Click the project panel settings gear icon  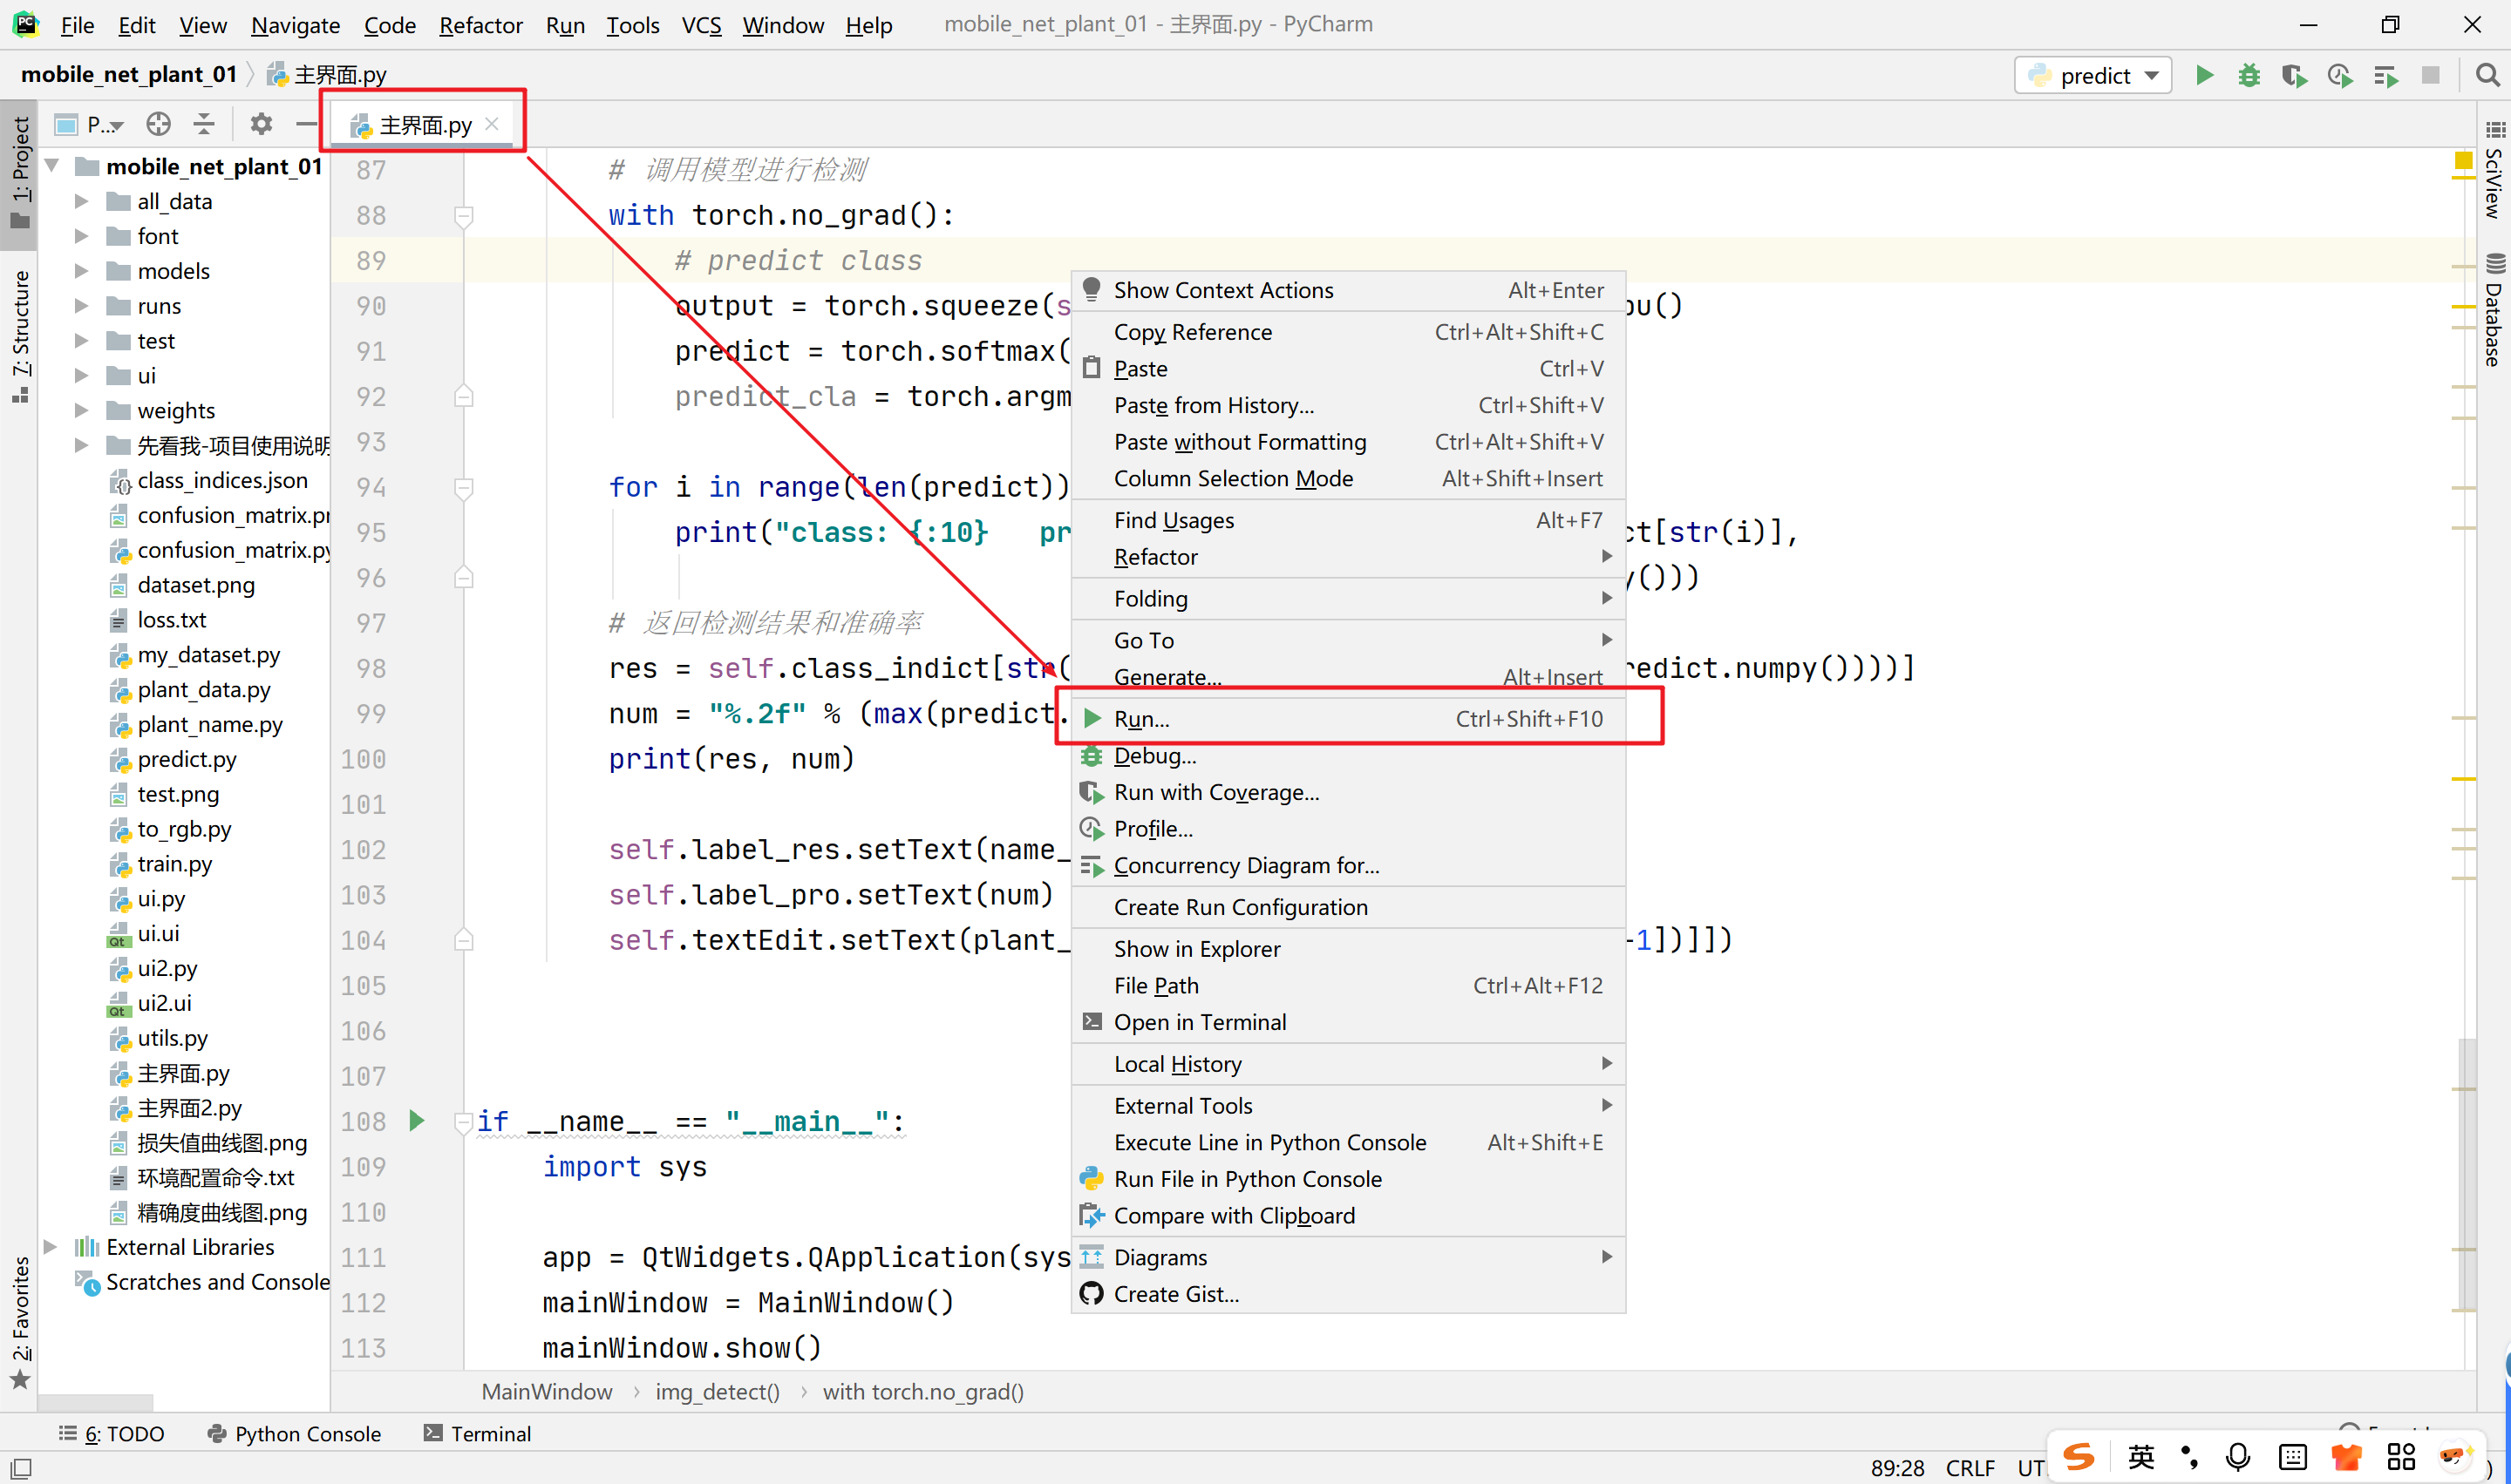pos(261,124)
